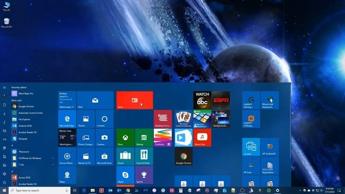Launch Microsoft Edge tile

coord(67,119)
